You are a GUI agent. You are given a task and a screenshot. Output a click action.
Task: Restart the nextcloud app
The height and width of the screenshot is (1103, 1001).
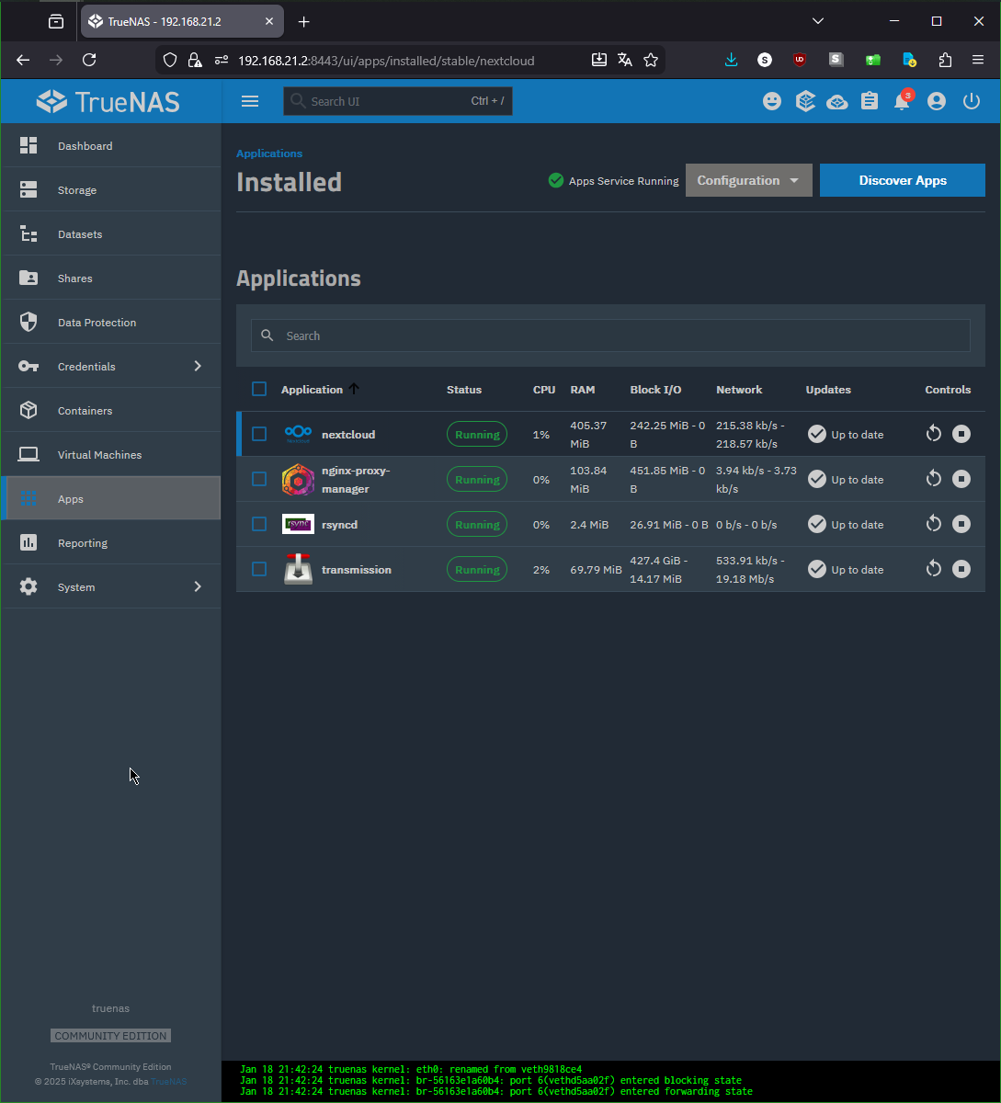pyautogui.click(x=934, y=434)
